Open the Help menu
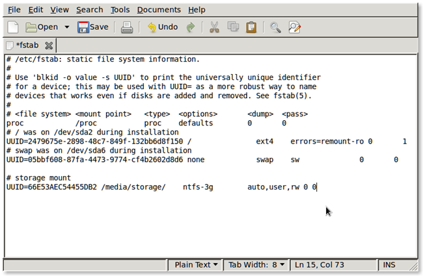423x276 pixels. [197, 10]
